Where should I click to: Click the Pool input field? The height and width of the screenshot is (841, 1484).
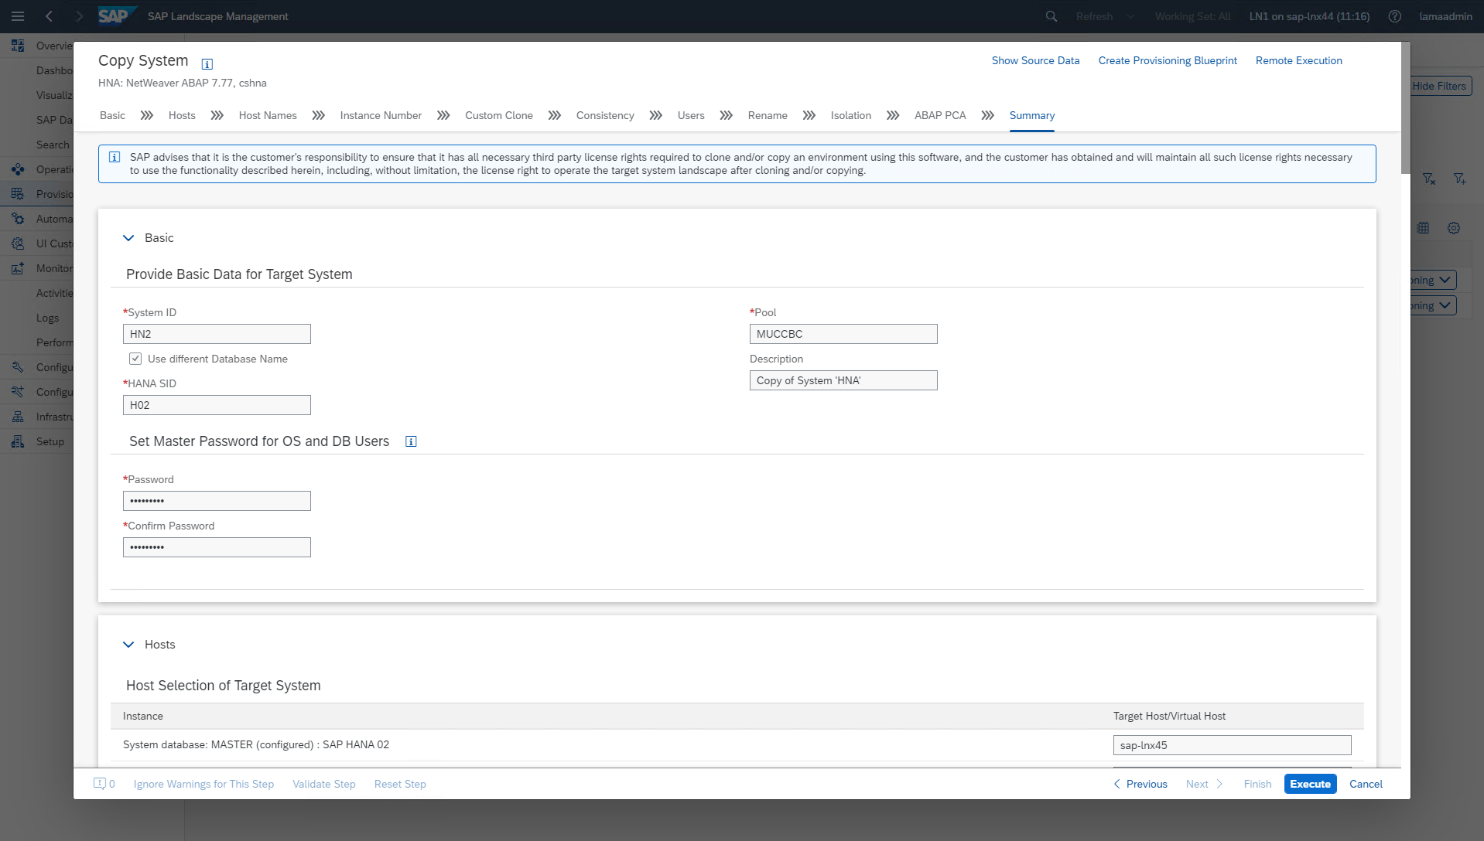pyautogui.click(x=843, y=334)
